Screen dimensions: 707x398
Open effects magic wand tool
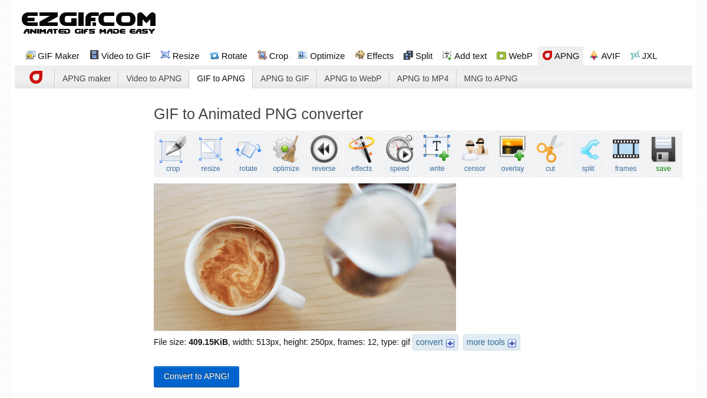(361, 153)
